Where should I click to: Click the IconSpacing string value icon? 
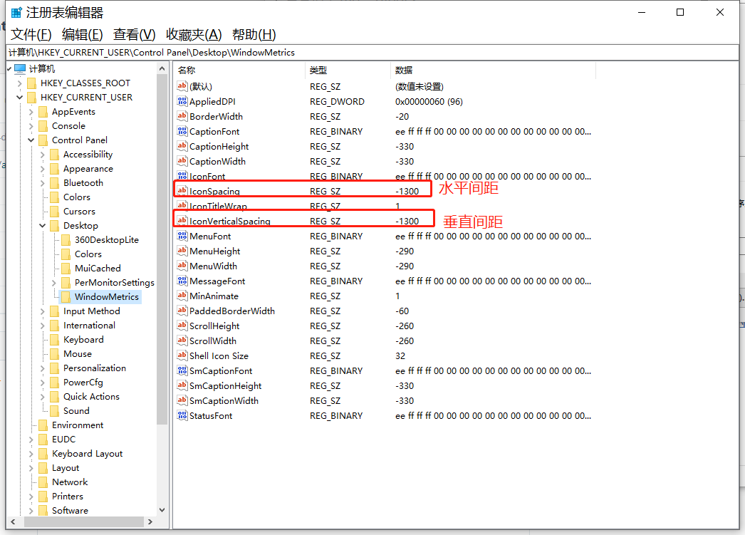[182, 191]
